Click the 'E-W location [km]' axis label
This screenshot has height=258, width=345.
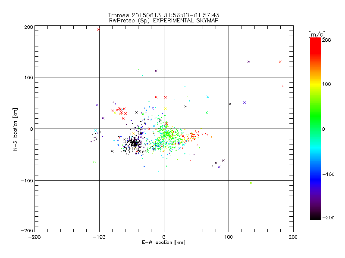tap(163, 242)
